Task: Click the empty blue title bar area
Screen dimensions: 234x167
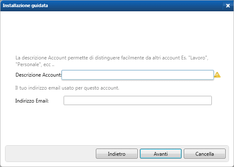Action: [x=134, y=6]
